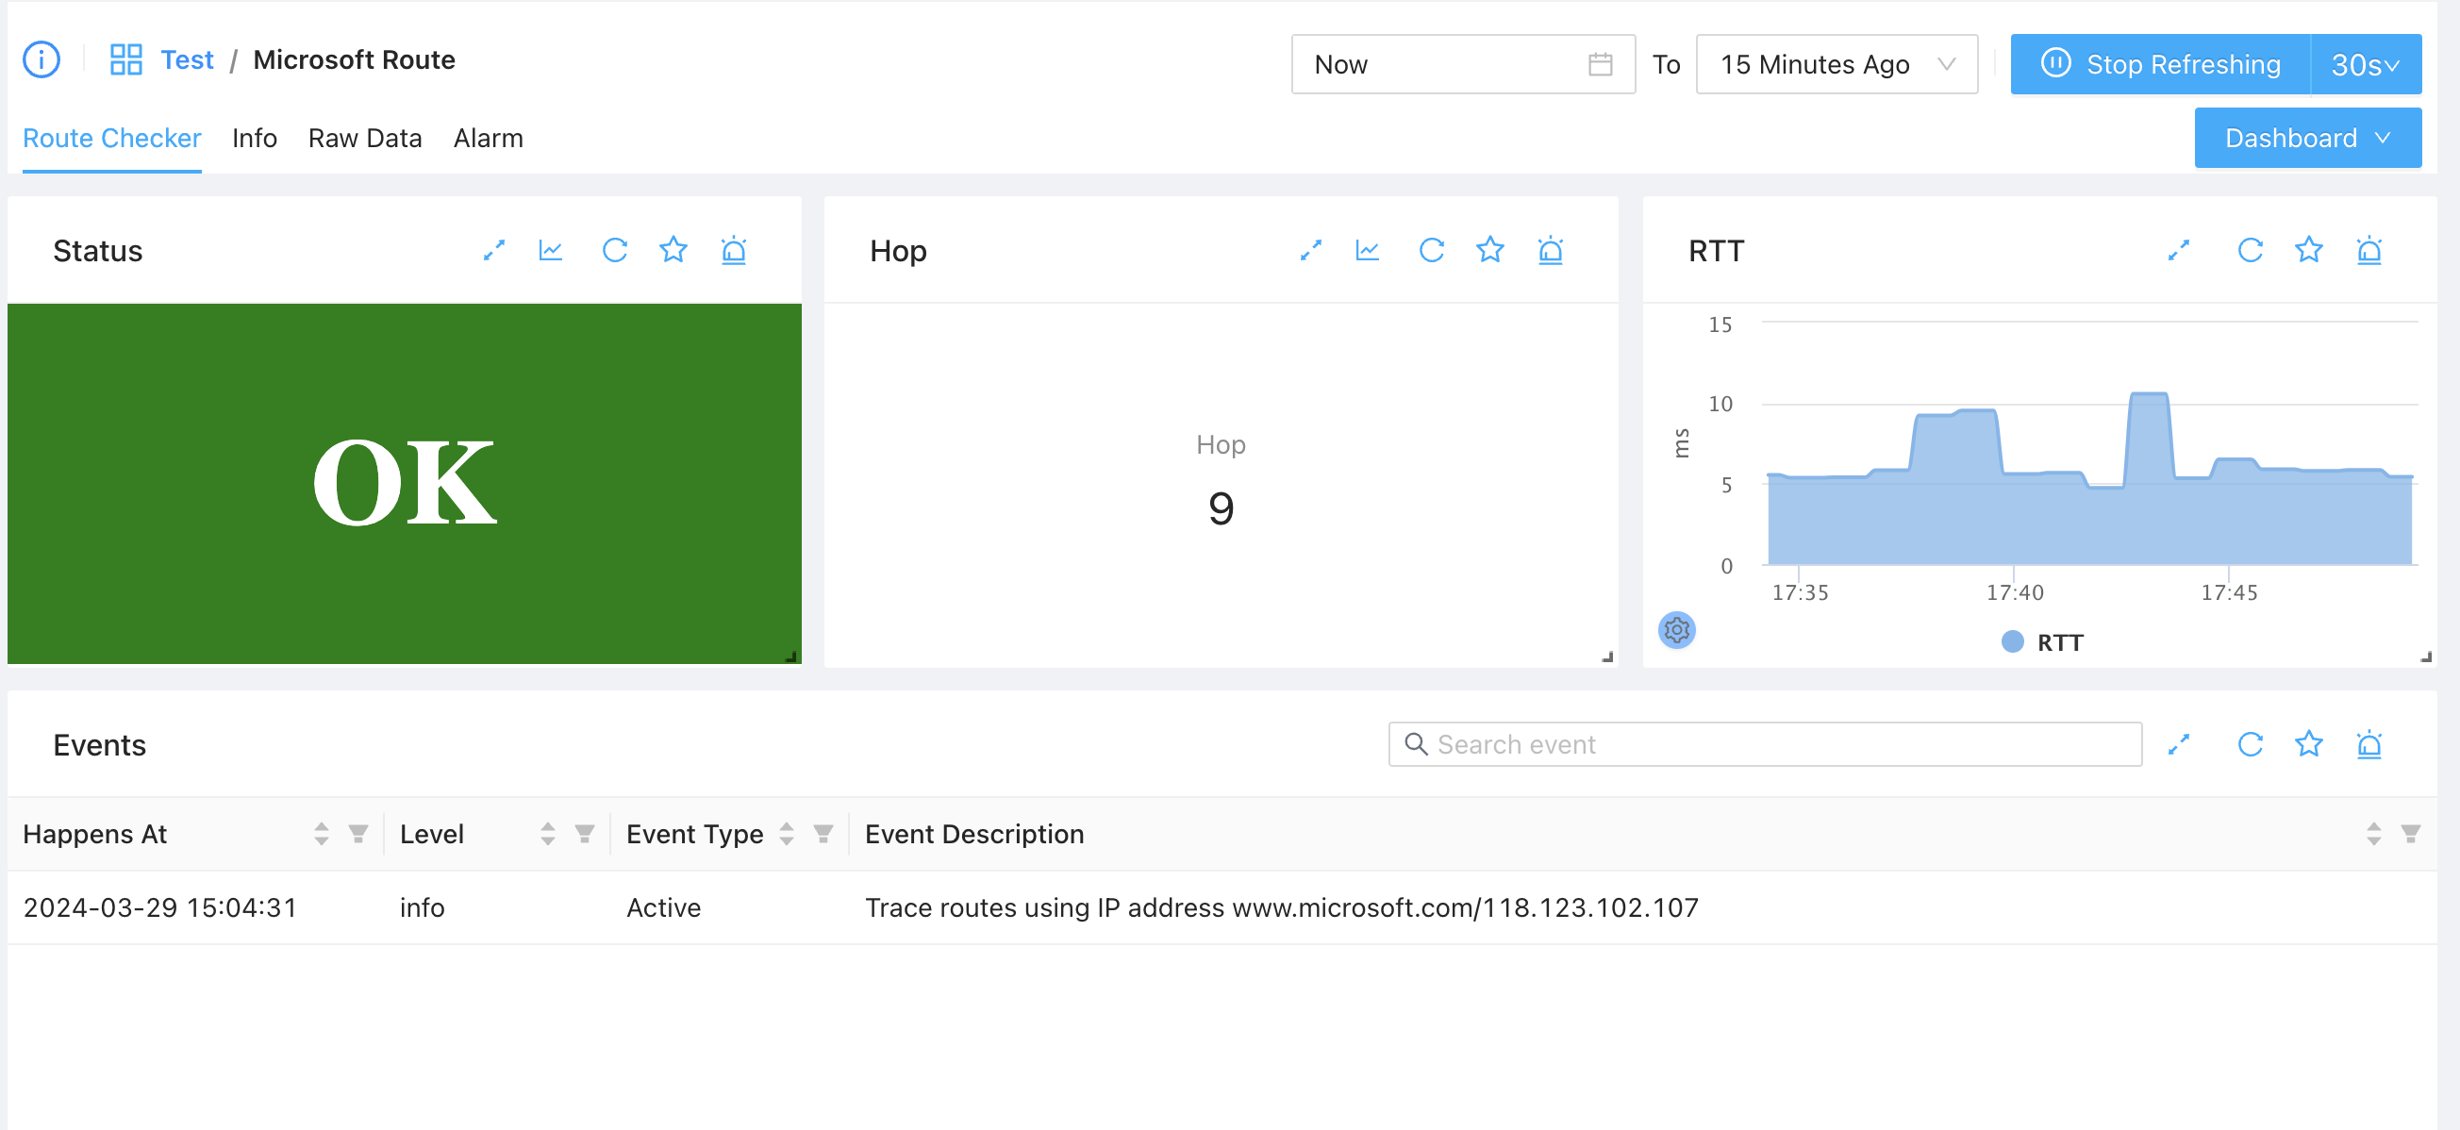Viewport: 2460px width, 1130px height.
Task: Open the 15 Minutes Ago dropdown
Action: click(x=1836, y=64)
